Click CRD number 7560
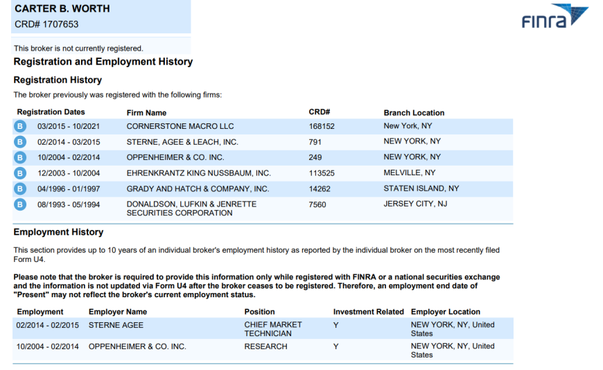Screen dimensions: 603x370 [x=317, y=204]
